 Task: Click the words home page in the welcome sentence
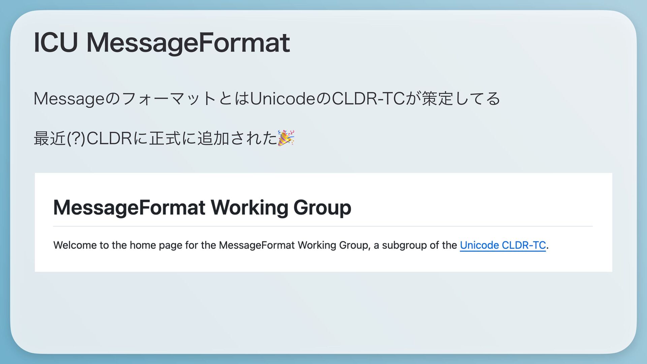[x=156, y=245]
